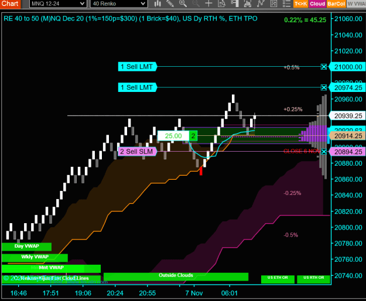Click the 17:51 time axis label
The width and height of the screenshot is (366, 301).
click(x=50, y=293)
